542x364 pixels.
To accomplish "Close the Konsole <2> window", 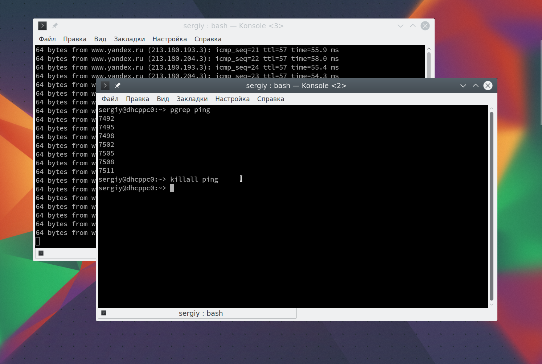I will (x=488, y=86).
